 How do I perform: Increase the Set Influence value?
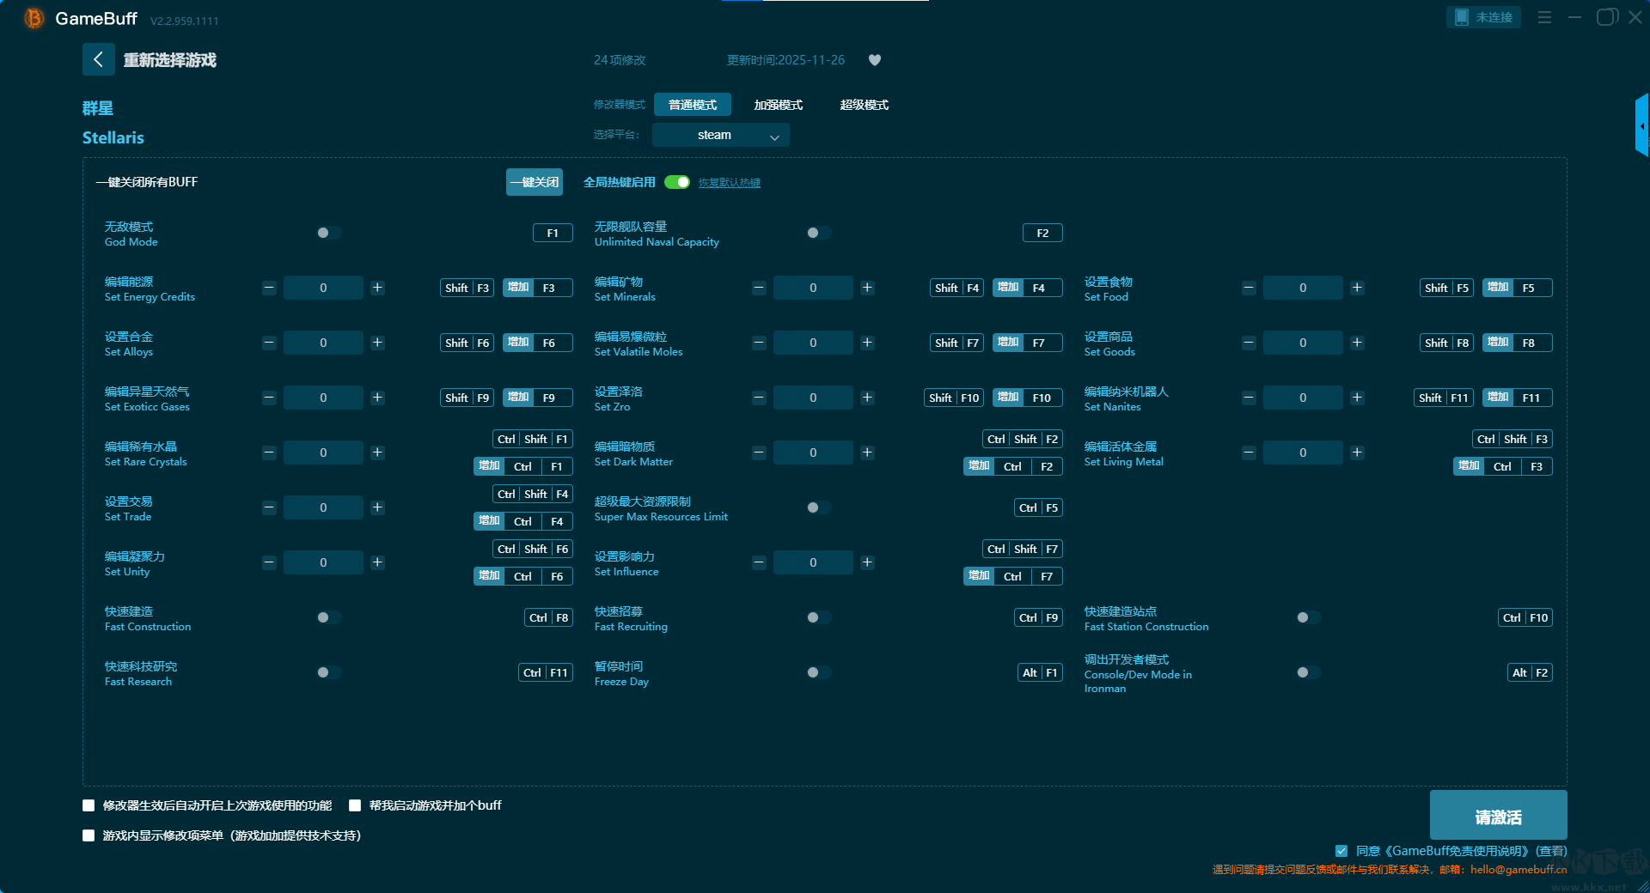(x=867, y=562)
